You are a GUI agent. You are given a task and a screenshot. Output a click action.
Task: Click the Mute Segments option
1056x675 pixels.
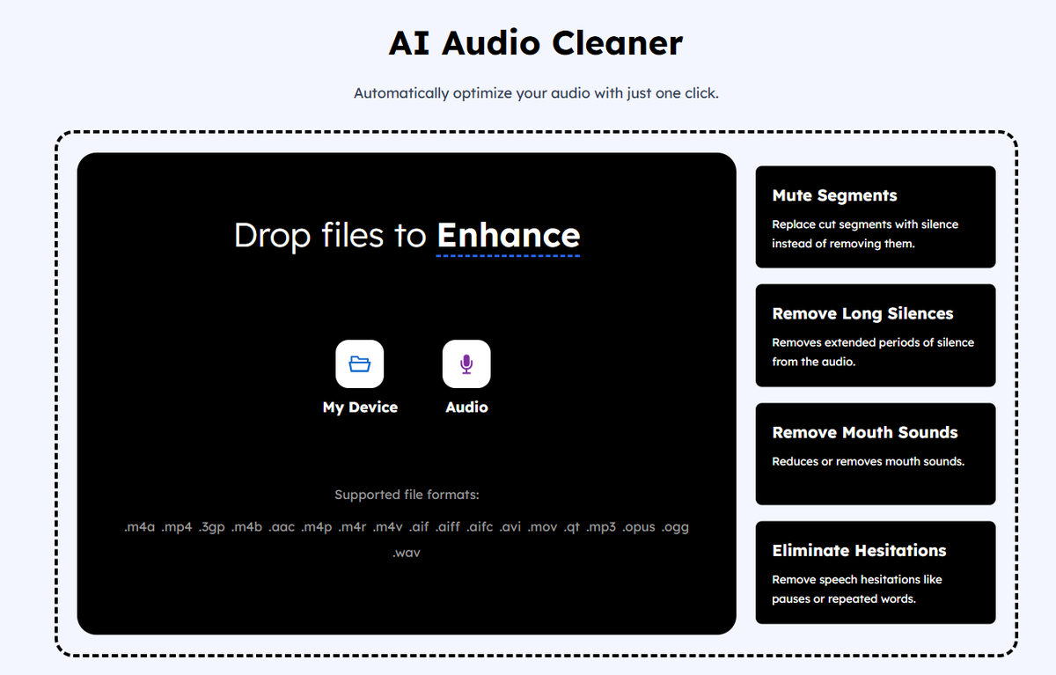(x=875, y=216)
